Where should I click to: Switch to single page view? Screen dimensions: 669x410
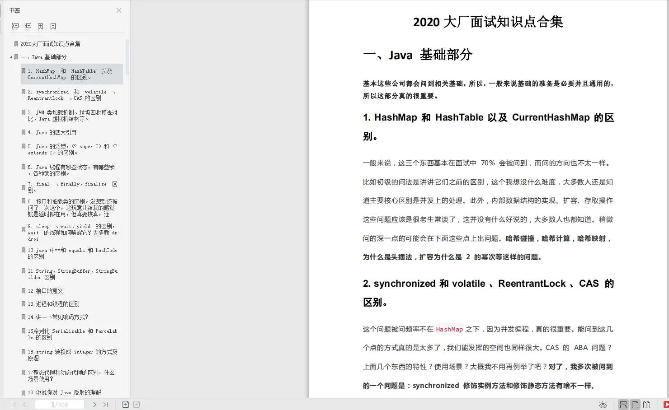pos(635,405)
